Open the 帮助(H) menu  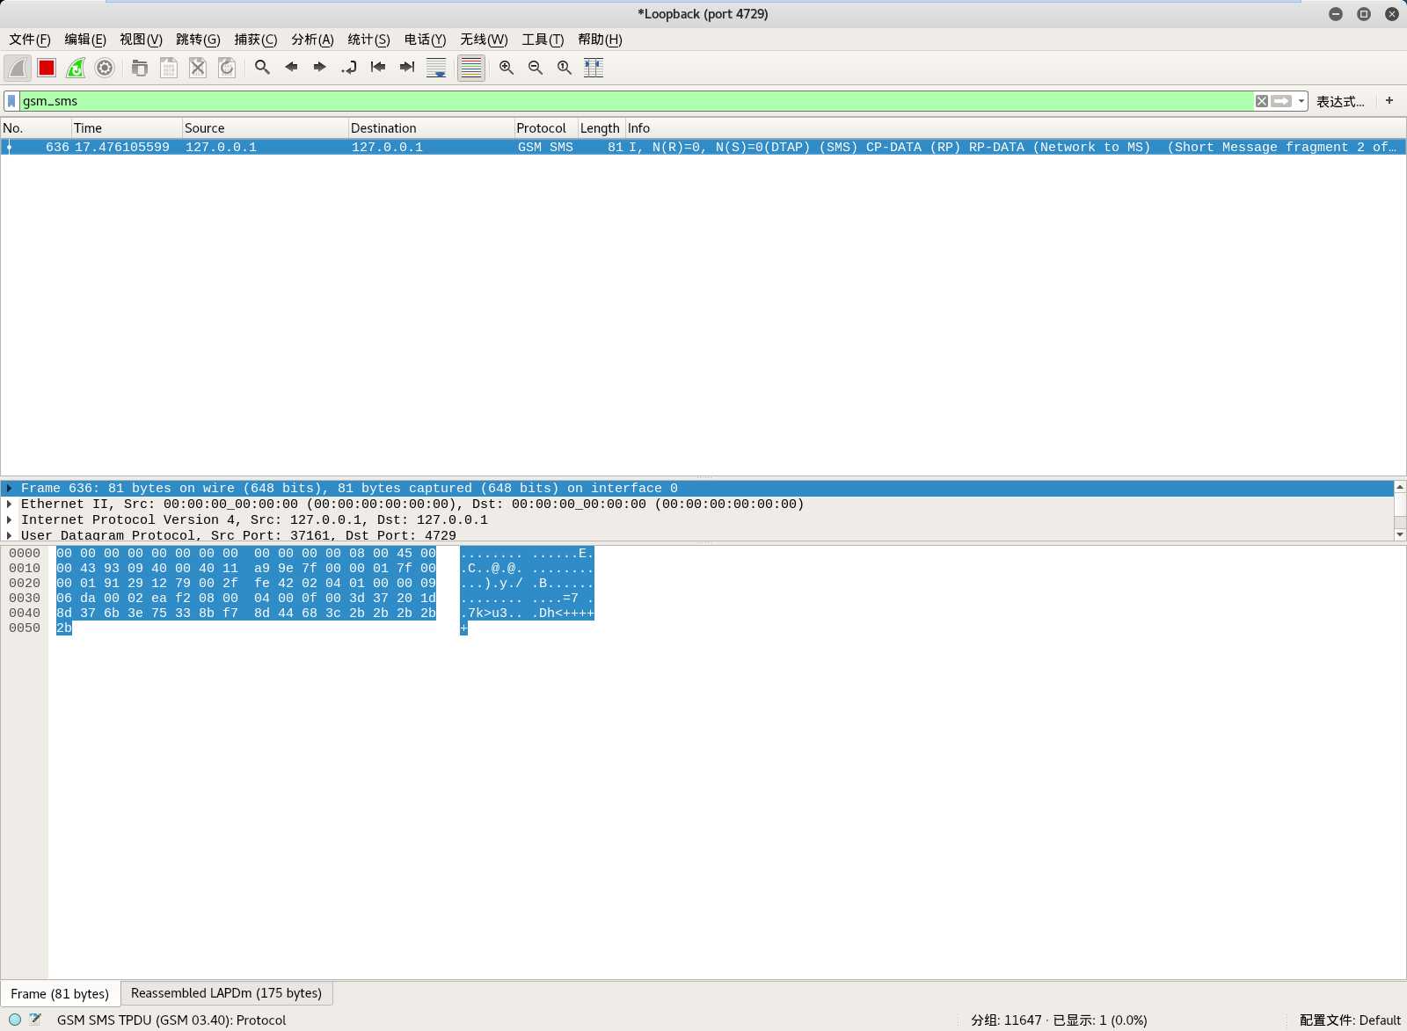pos(600,40)
